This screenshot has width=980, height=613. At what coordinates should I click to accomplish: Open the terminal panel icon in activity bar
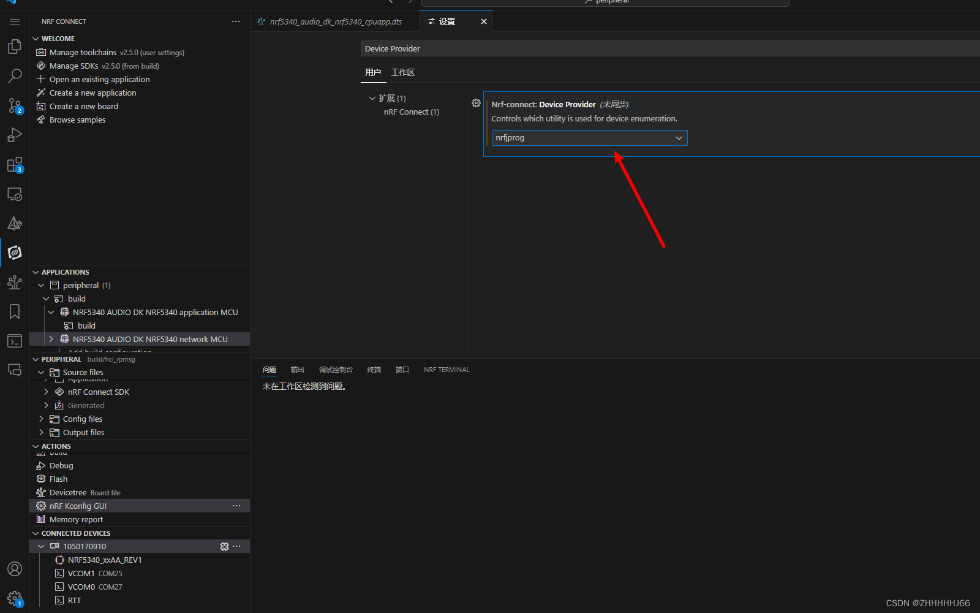[x=15, y=341]
